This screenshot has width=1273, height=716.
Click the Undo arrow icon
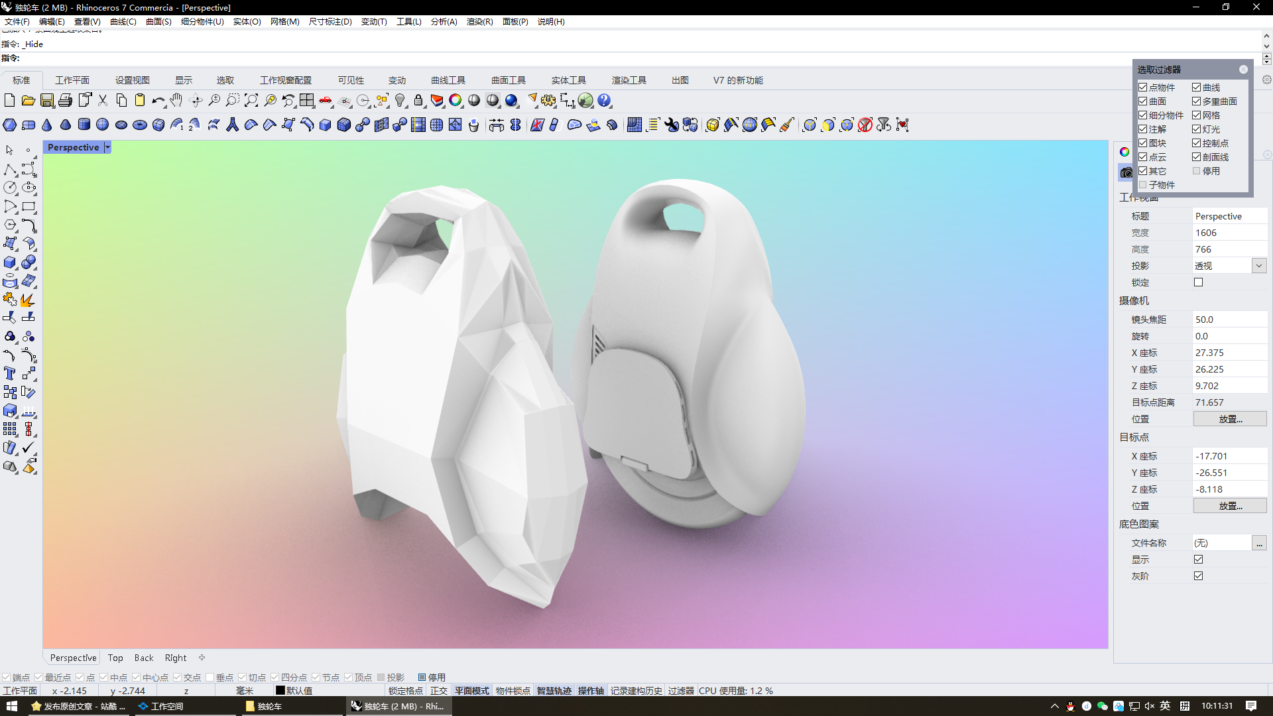pyautogui.click(x=158, y=101)
